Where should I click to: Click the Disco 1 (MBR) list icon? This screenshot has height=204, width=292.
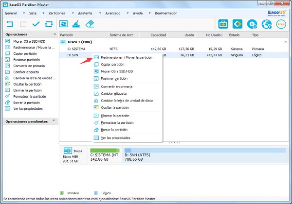coord(63,42)
